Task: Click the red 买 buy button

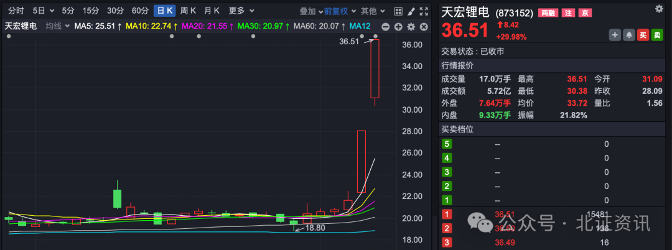Action: click(x=643, y=35)
